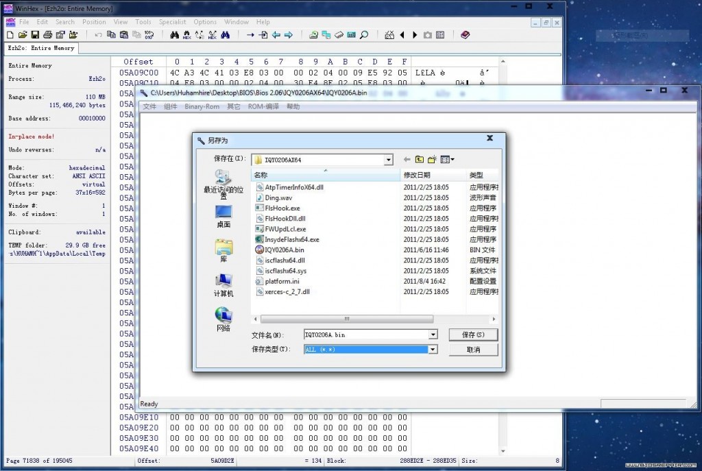Open 最近访问的位置 recent places shortcut
The width and height of the screenshot is (702, 471).
coord(223,184)
